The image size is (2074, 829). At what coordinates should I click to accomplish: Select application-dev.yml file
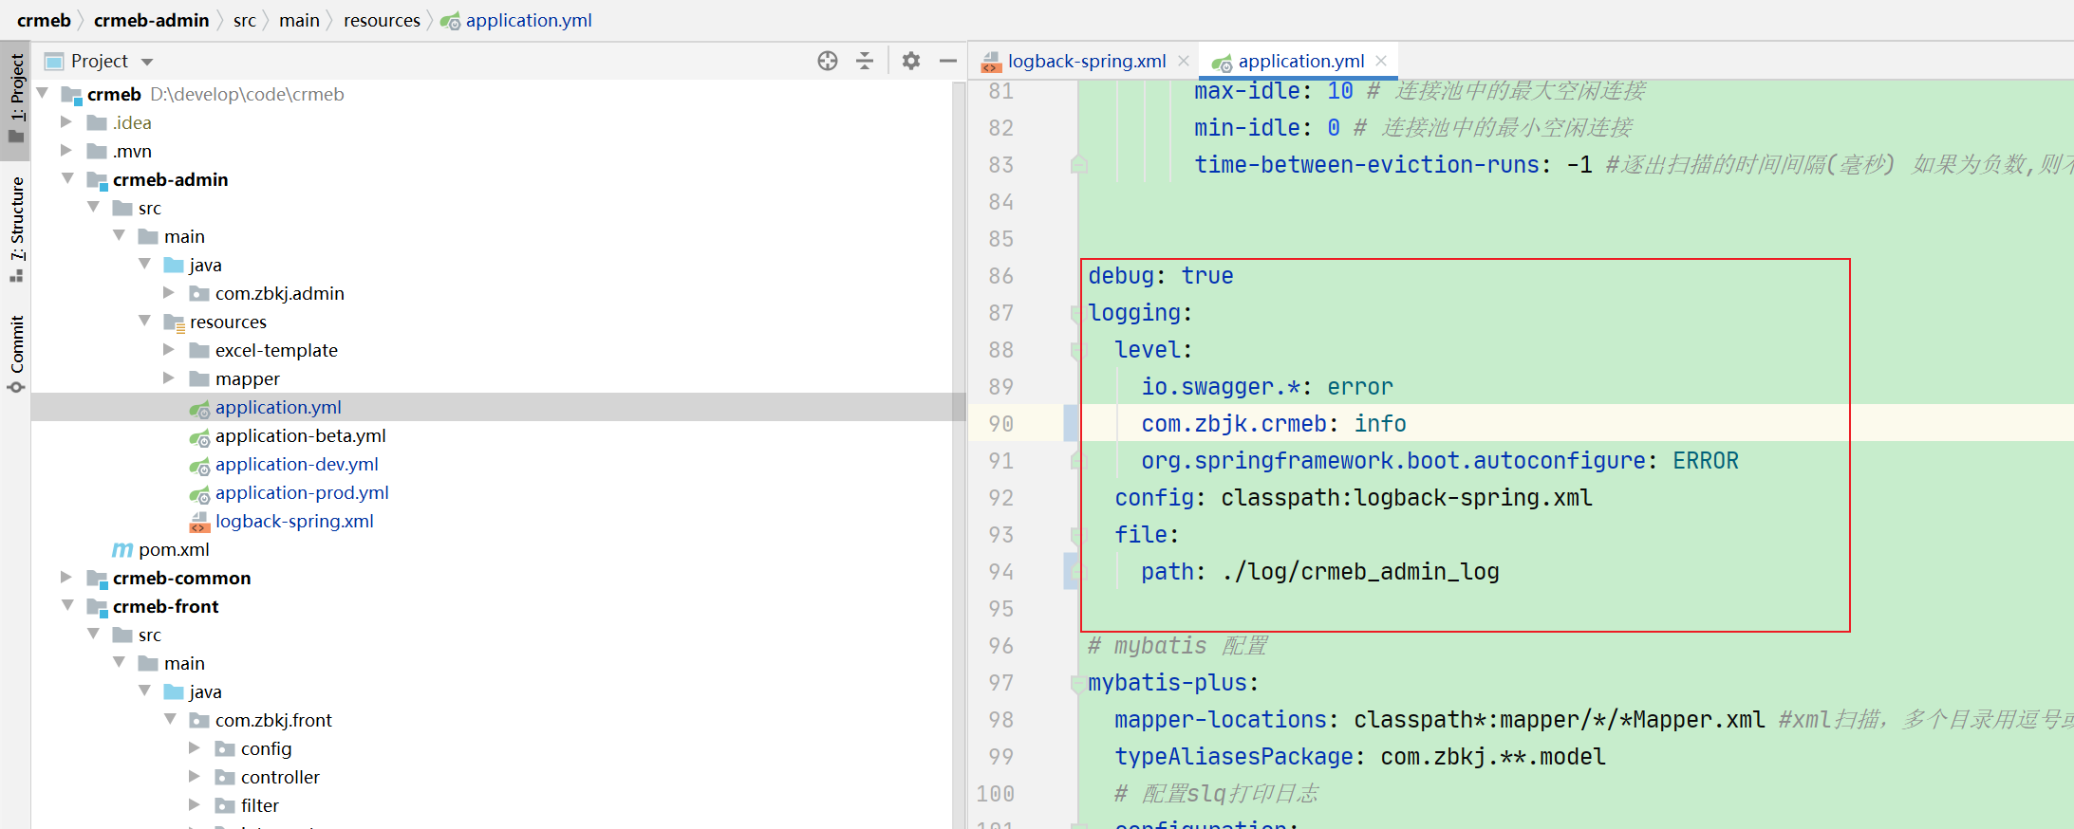tap(296, 464)
